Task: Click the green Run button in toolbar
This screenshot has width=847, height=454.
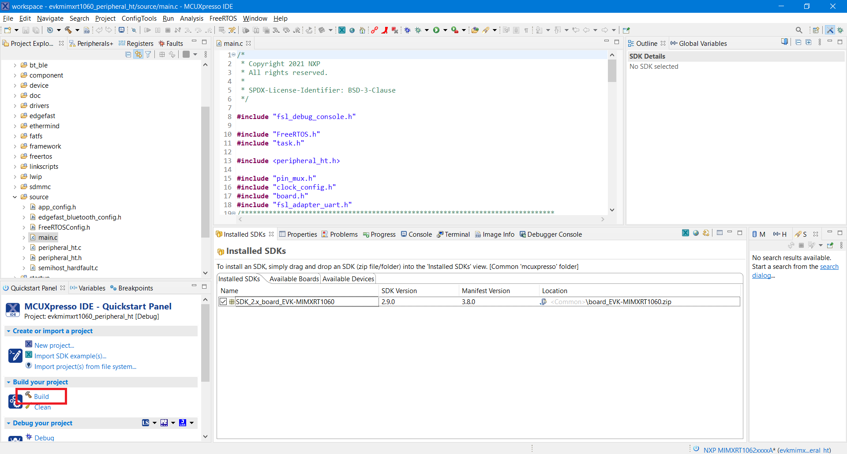Action: pyautogui.click(x=436, y=30)
